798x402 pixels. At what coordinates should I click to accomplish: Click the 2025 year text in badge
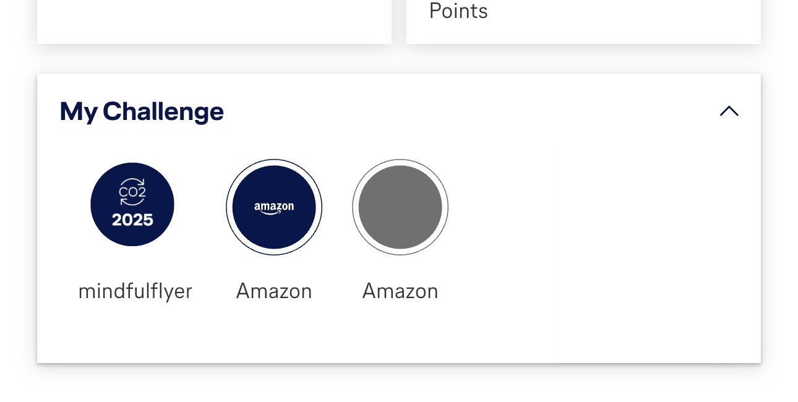click(x=132, y=220)
